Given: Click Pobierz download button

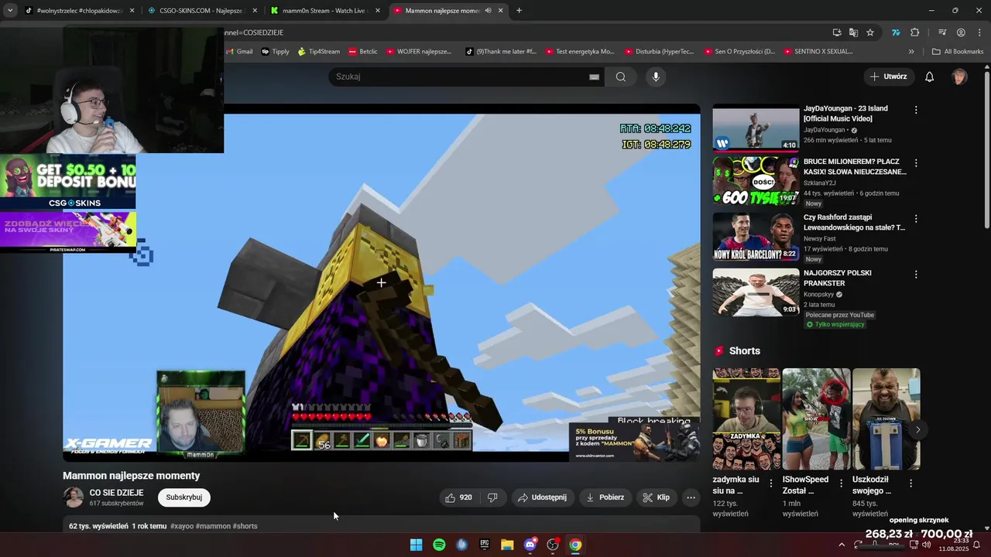Looking at the screenshot, I should (x=605, y=497).
